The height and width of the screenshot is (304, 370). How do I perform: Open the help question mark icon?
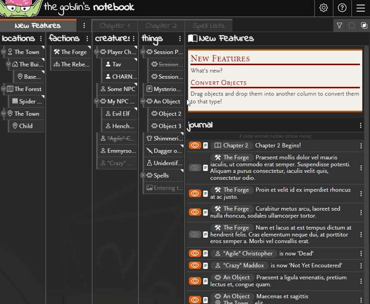coord(342,8)
